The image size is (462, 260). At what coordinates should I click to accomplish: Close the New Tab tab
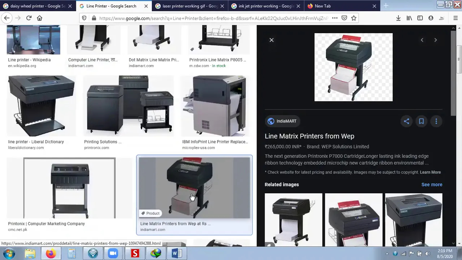[x=374, y=6]
